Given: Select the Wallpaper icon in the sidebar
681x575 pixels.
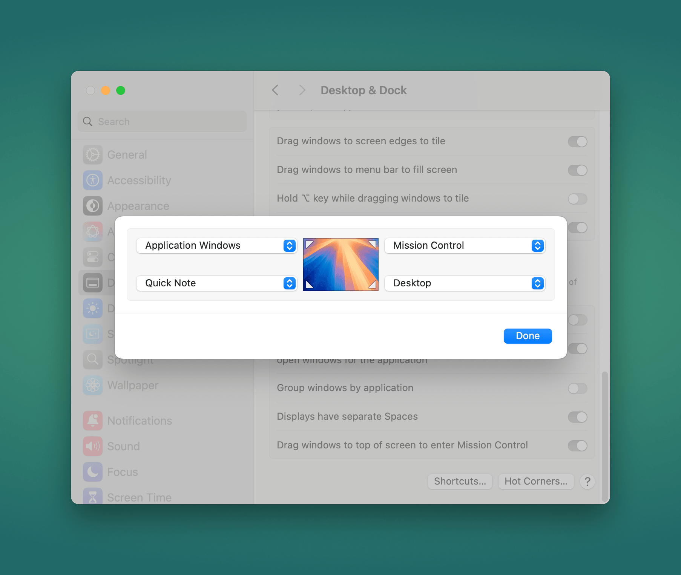Looking at the screenshot, I should [93, 385].
